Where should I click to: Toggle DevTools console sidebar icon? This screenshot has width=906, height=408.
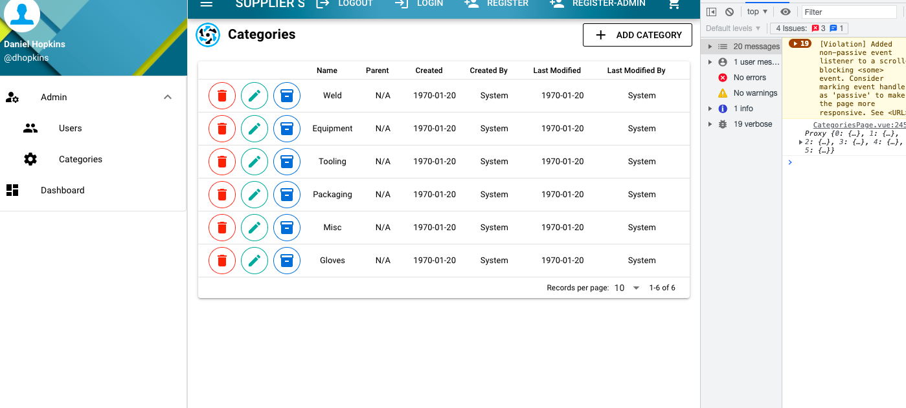(711, 12)
